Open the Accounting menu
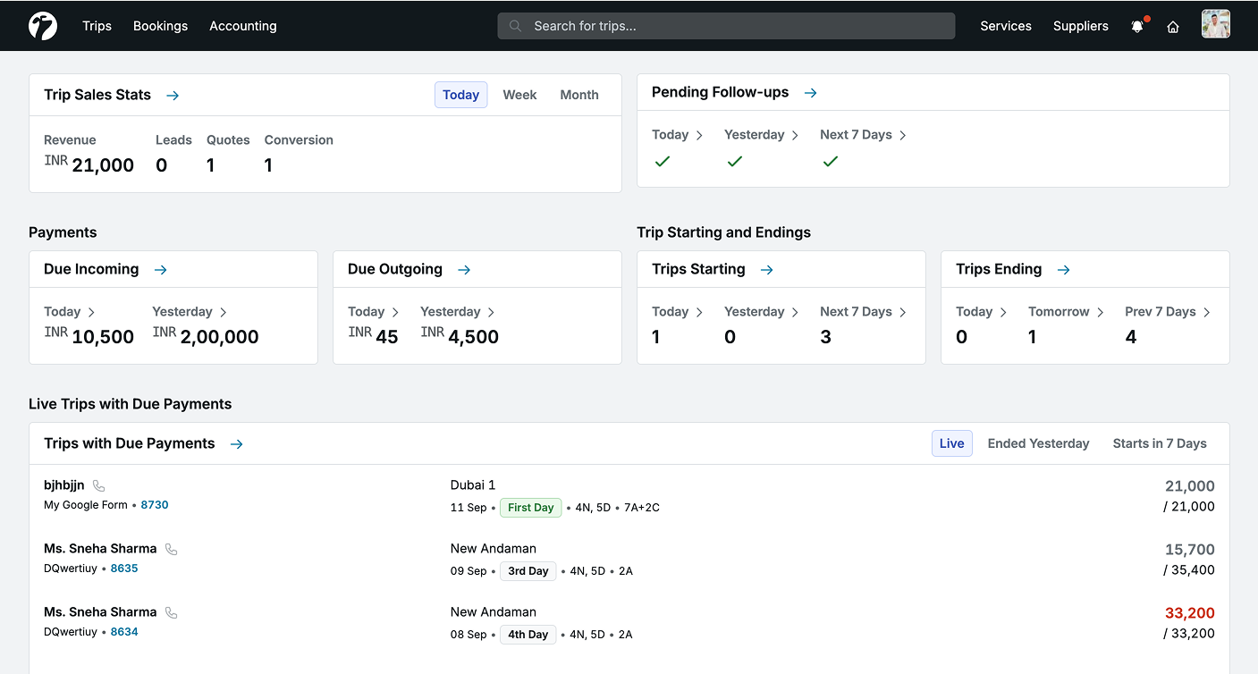 tap(243, 26)
